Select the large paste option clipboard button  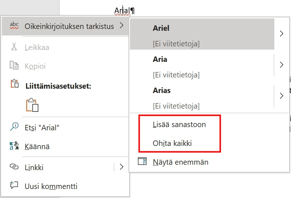tap(32, 105)
